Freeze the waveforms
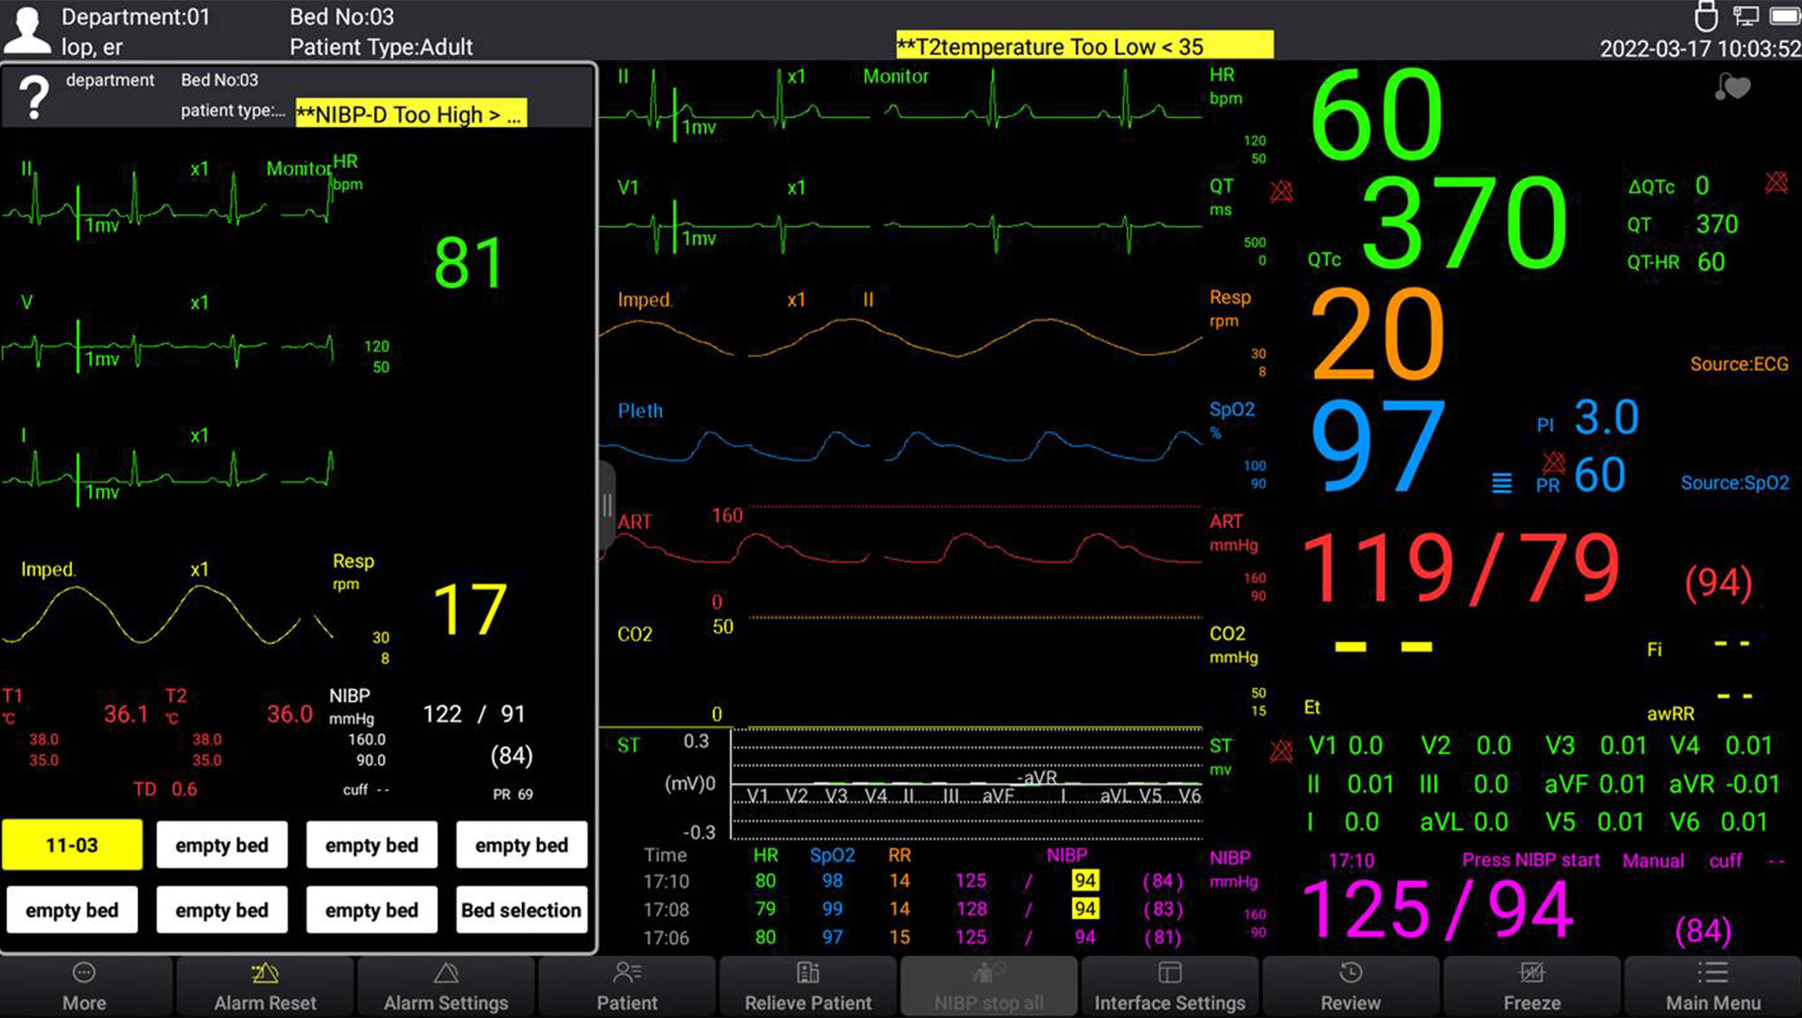This screenshot has width=1802, height=1018. pos(1532,986)
